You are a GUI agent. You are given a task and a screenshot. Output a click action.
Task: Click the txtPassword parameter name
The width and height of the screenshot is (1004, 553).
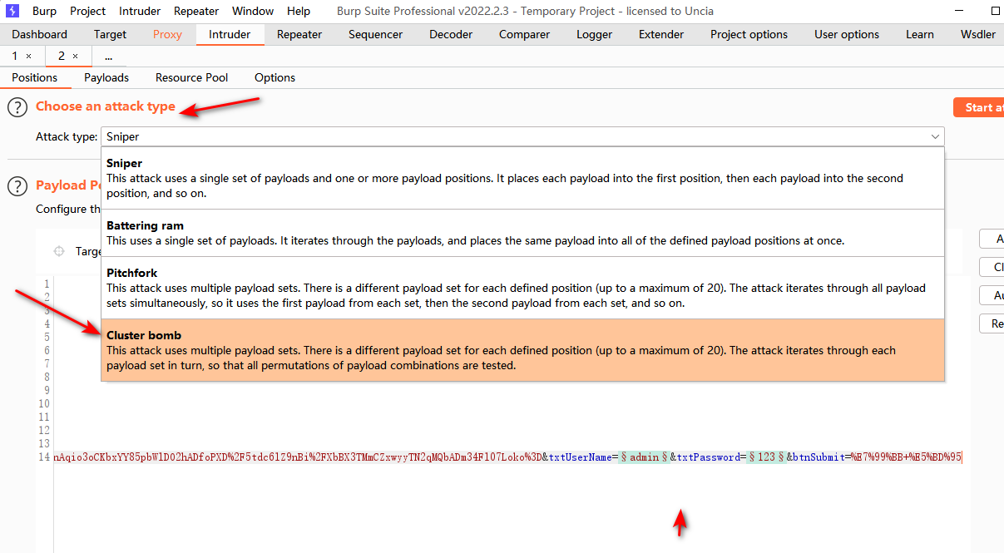pyautogui.click(x=708, y=457)
